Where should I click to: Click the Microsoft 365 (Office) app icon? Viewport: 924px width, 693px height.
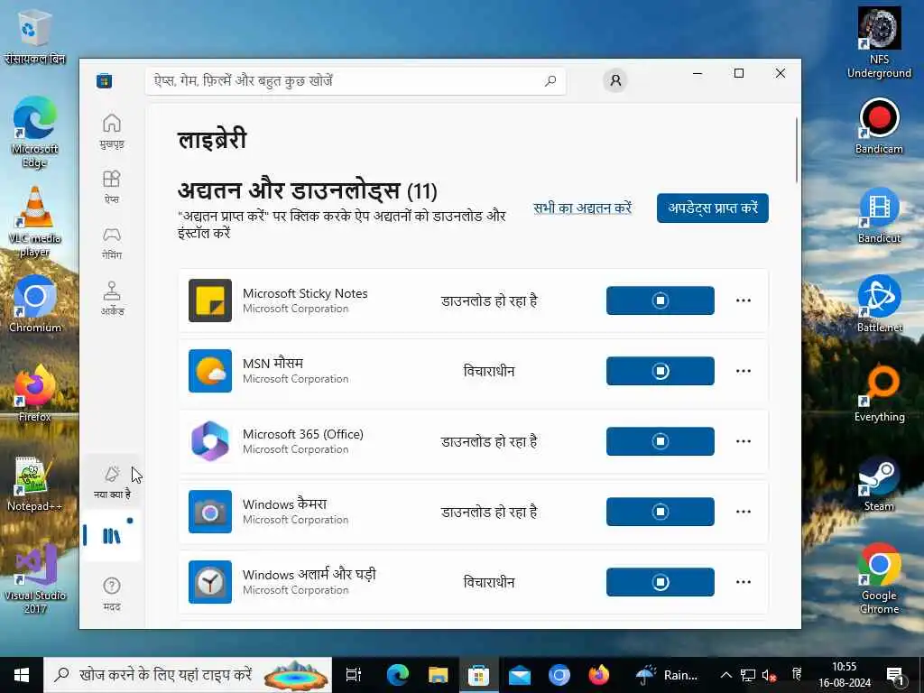(x=209, y=441)
